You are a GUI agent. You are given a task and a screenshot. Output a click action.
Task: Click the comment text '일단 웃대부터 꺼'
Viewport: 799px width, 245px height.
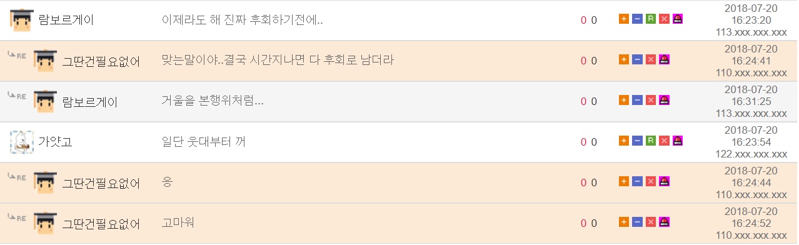point(203,142)
